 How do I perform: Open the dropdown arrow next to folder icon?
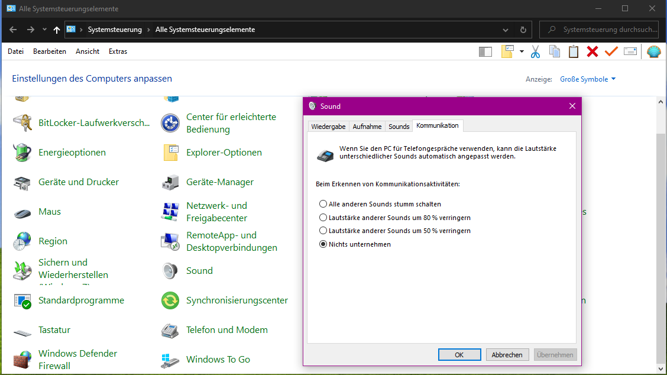(522, 52)
